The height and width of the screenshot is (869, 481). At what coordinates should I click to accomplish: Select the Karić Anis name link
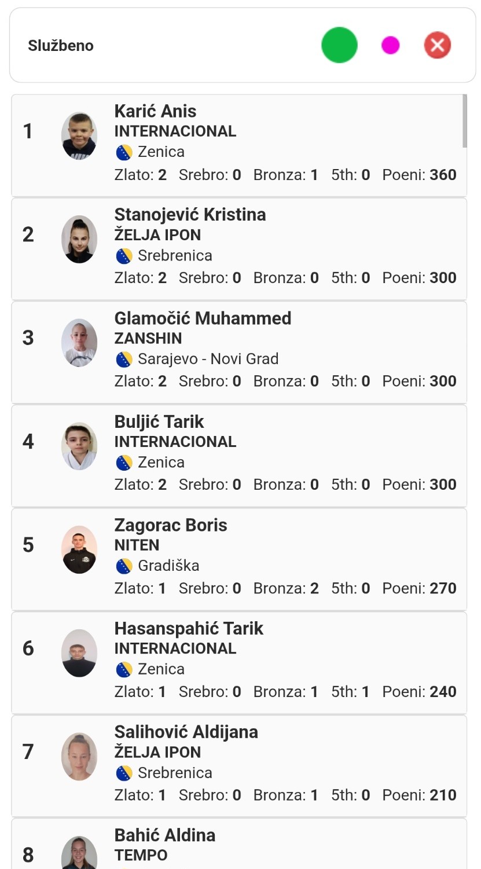[x=155, y=111]
